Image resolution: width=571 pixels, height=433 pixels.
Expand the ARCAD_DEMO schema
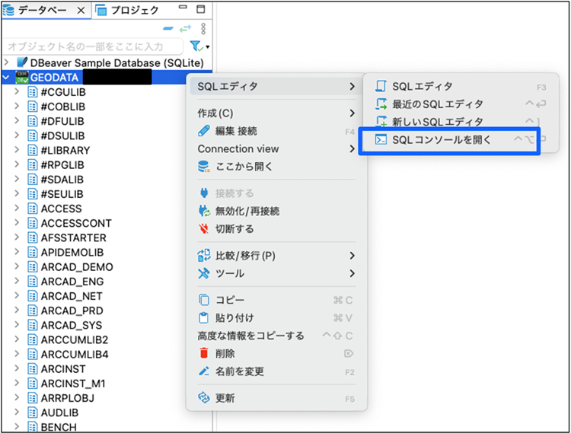17,267
